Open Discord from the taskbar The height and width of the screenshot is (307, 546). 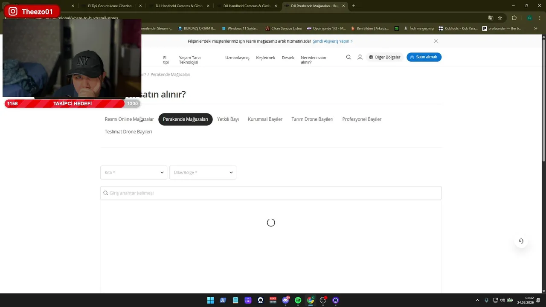(x=285, y=300)
